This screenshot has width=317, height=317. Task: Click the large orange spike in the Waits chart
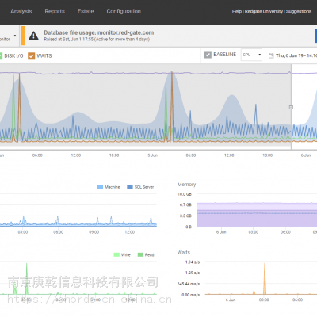click(265, 279)
